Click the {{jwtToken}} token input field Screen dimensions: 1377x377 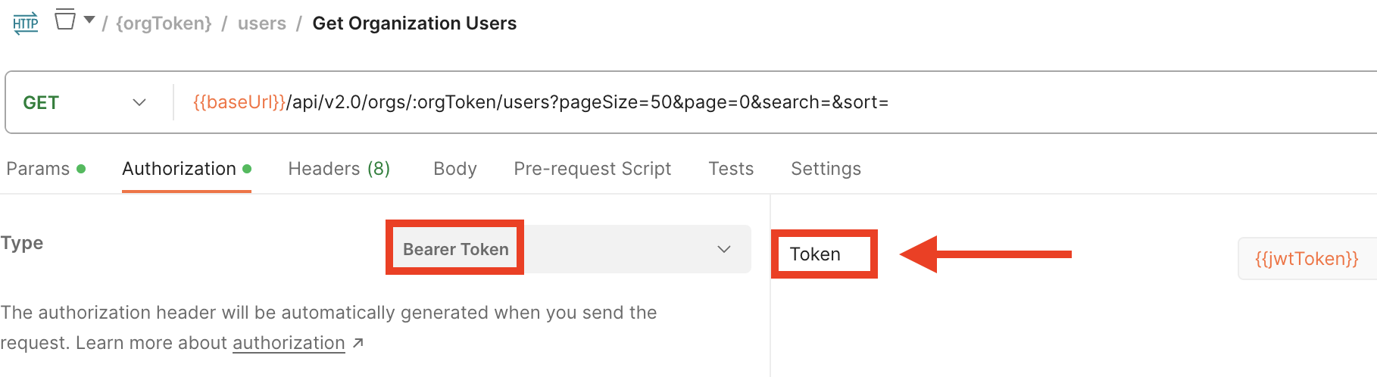coord(1307,259)
